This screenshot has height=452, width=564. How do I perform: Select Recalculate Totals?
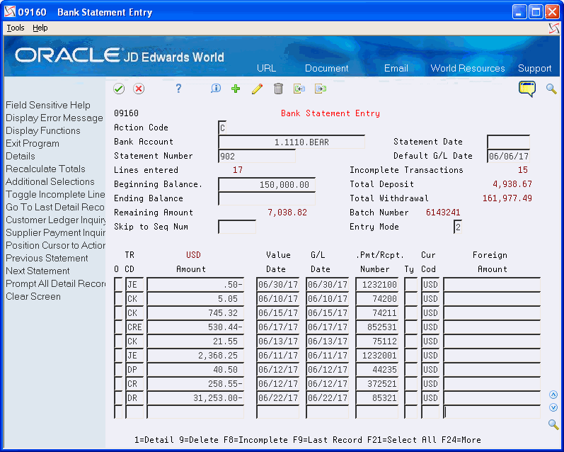click(x=46, y=169)
